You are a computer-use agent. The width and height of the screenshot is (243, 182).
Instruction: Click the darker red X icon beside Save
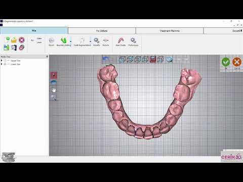pyautogui.click(x=22, y=48)
